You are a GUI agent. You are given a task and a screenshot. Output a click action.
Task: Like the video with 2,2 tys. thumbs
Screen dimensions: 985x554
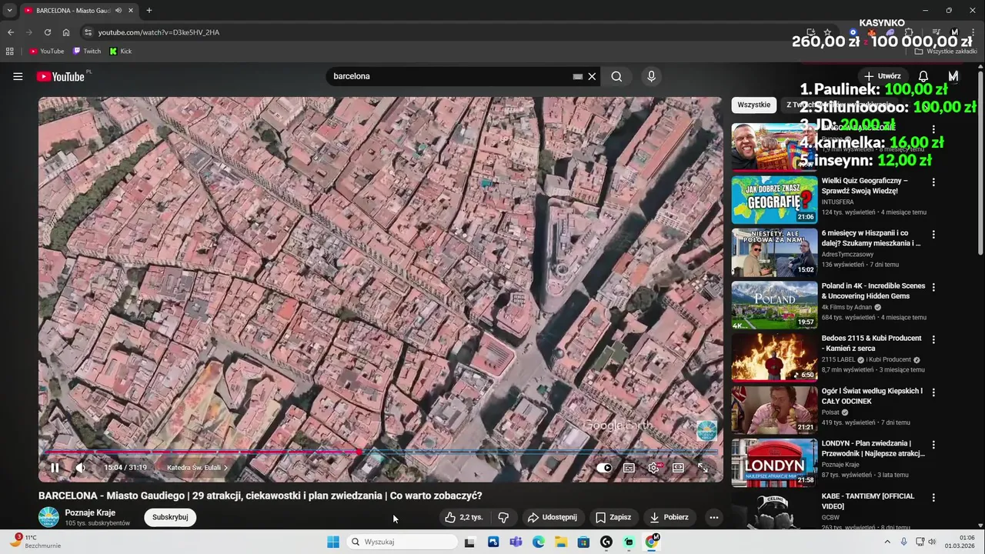pyautogui.click(x=463, y=517)
